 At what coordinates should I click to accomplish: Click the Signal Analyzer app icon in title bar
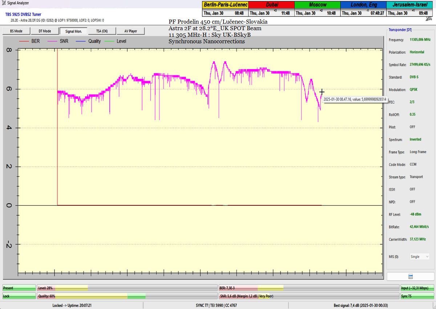[x=4, y=3]
